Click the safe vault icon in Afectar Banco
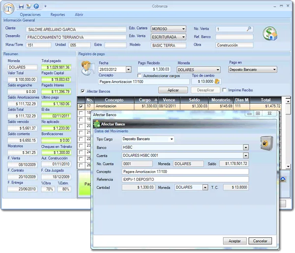 [x=266, y=143]
